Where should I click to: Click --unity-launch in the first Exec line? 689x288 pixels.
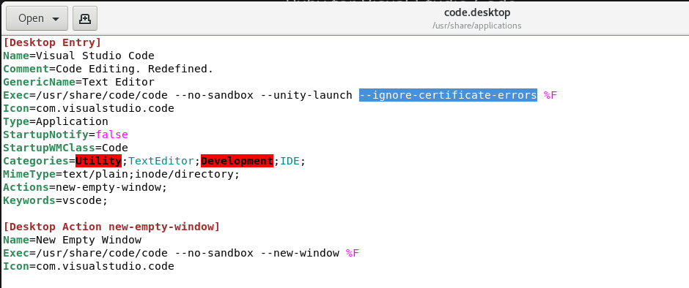point(306,95)
